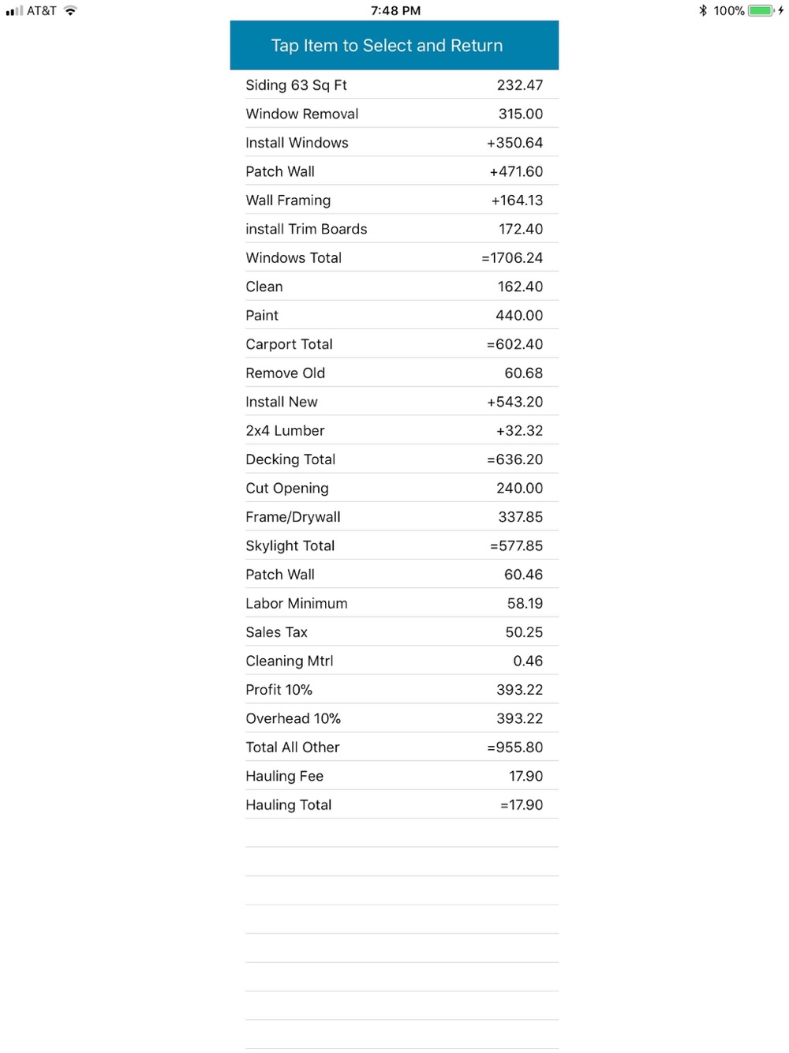Tap the Skylight Total row

394,545
